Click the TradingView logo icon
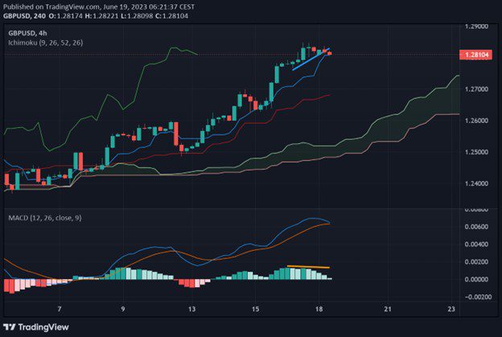This screenshot has height=337, width=502. [x=11, y=327]
